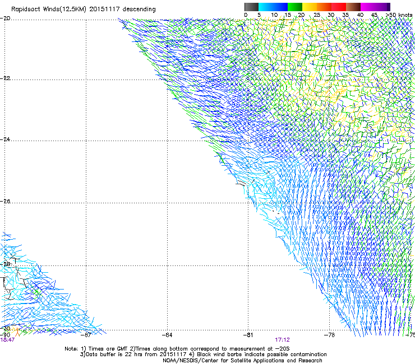The height and width of the screenshot is (364, 415).
Task: Click the 'Times are GMT' note line
Action: pyautogui.click(x=177, y=349)
